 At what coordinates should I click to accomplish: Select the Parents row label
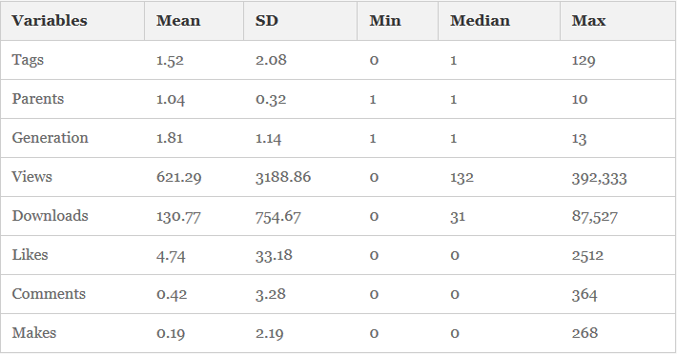(38, 99)
